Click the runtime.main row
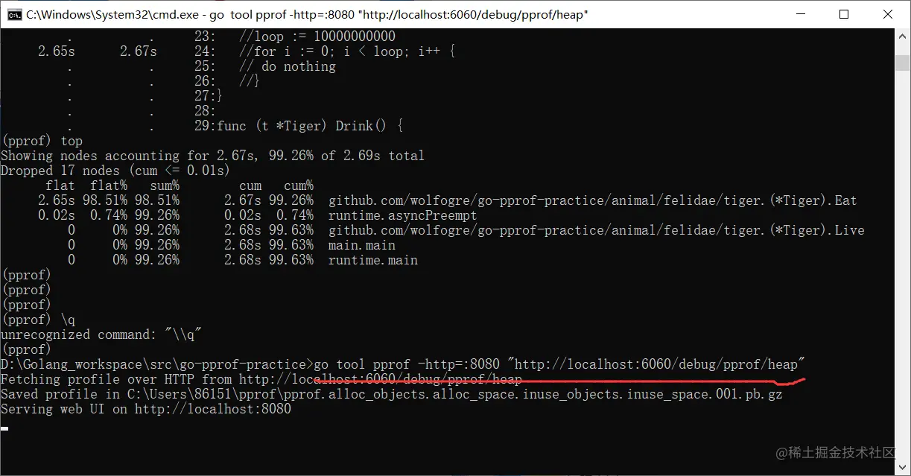911x476 pixels. pyautogui.click(x=242, y=260)
